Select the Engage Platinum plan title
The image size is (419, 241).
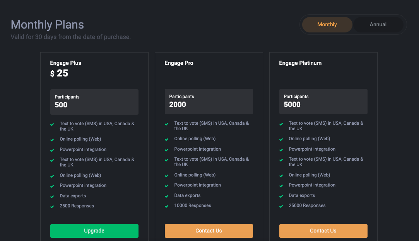coord(300,63)
